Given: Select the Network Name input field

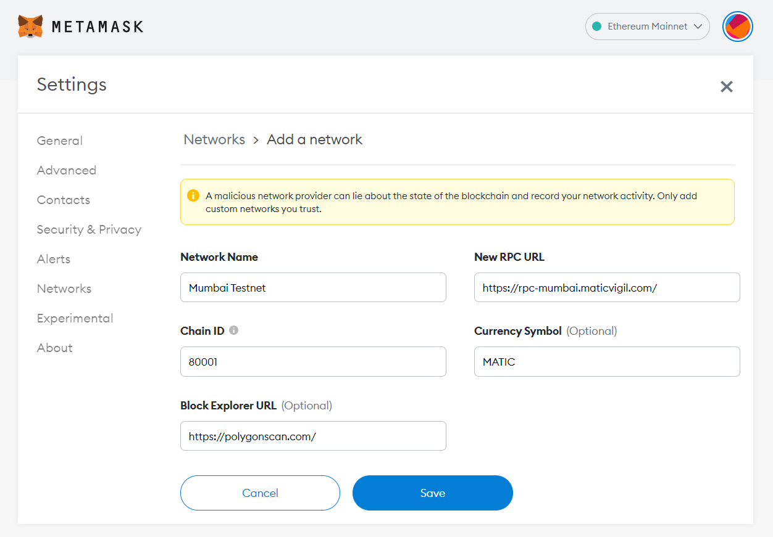Looking at the screenshot, I should 313,287.
